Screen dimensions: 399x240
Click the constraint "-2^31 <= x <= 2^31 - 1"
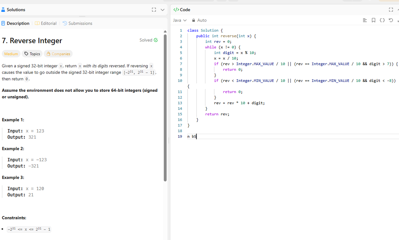(29, 229)
